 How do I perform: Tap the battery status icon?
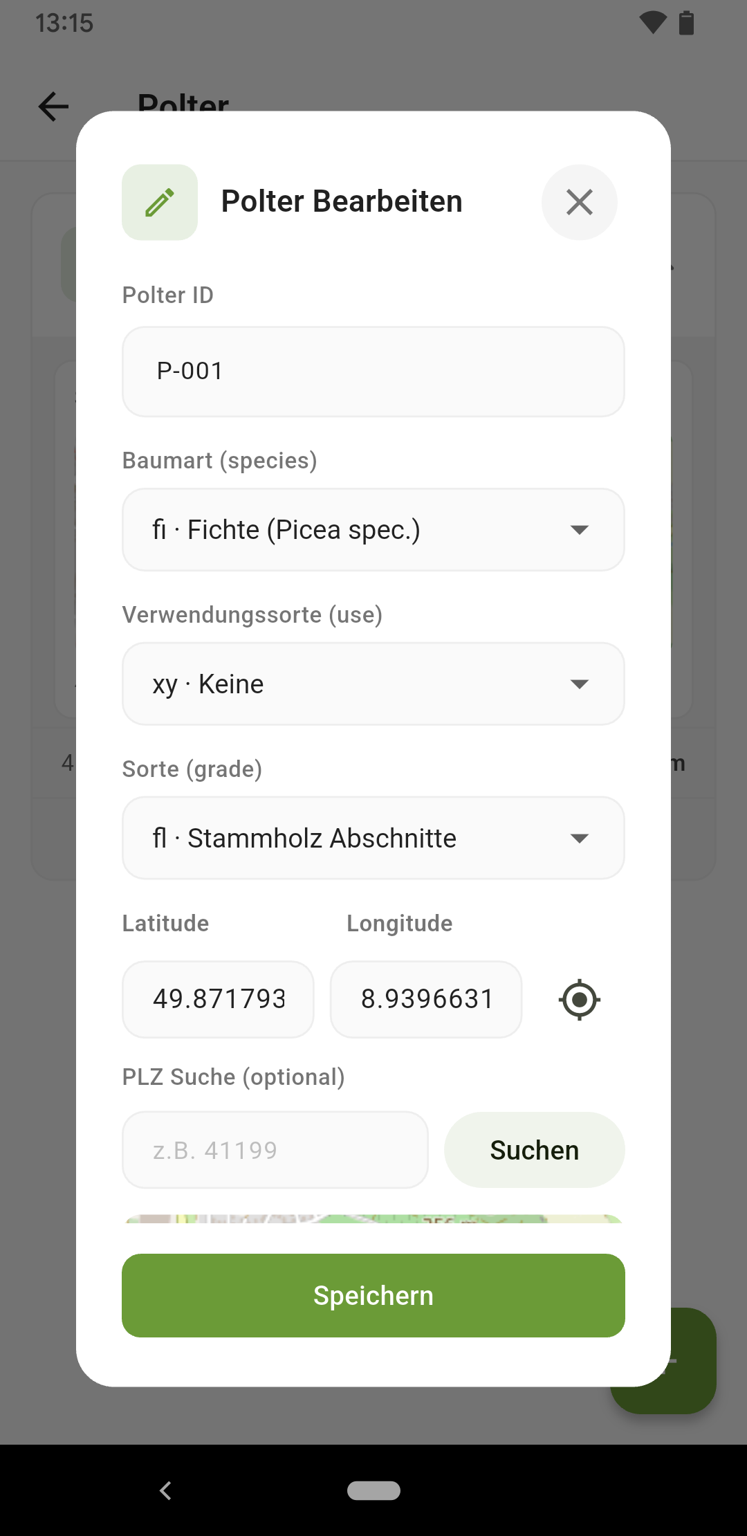[686, 23]
